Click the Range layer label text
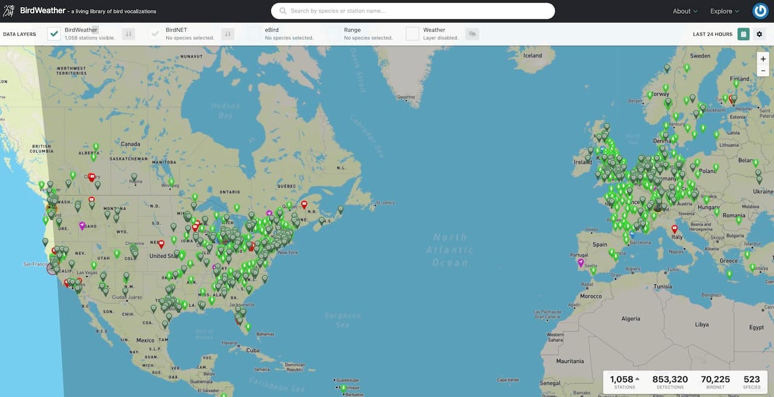 pos(352,30)
